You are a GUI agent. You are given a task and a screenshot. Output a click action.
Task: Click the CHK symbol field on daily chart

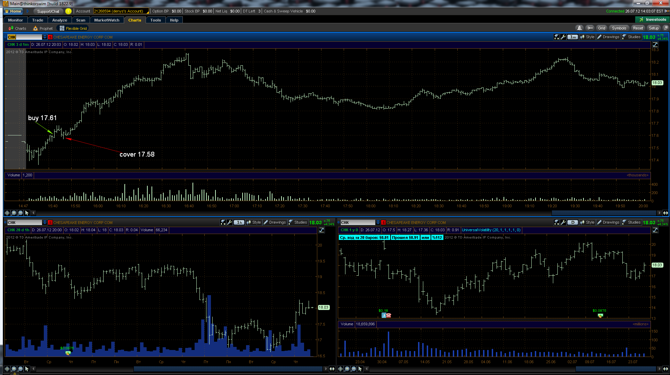pyautogui.click(x=358, y=223)
